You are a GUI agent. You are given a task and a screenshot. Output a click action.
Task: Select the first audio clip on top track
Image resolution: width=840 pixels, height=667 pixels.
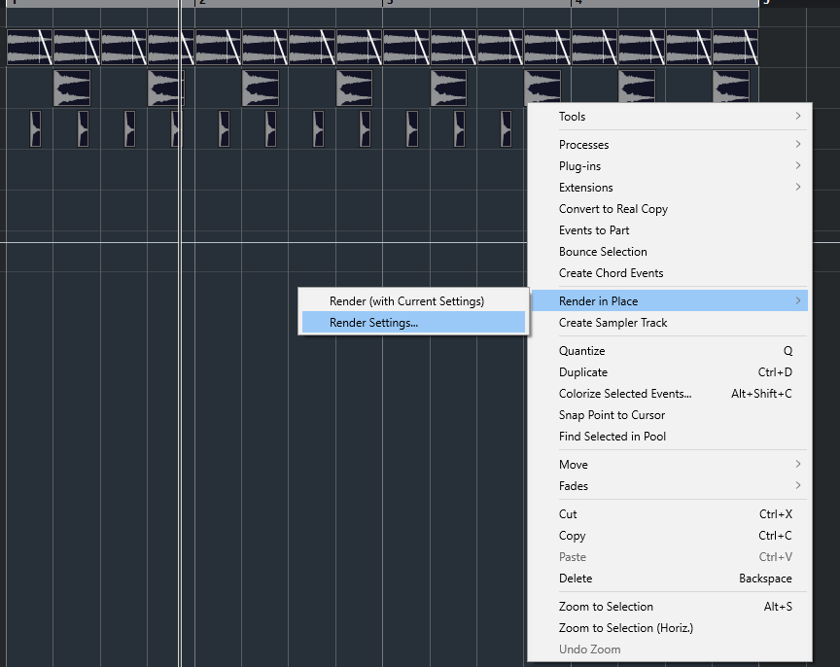coord(29,47)
